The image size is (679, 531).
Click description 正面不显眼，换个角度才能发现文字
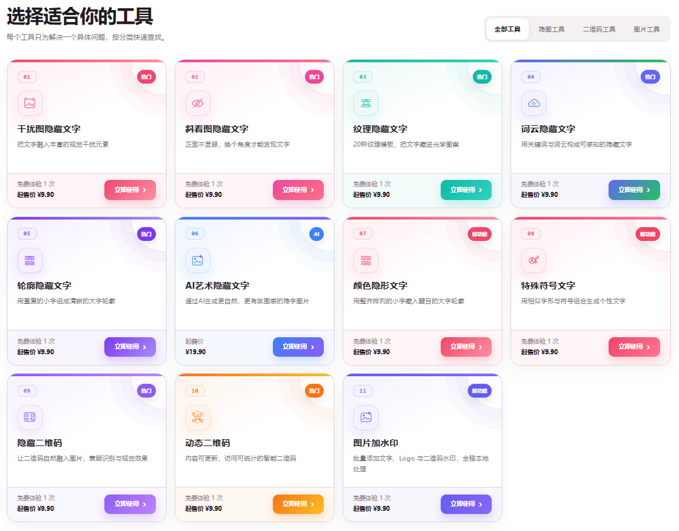[238, 144]
